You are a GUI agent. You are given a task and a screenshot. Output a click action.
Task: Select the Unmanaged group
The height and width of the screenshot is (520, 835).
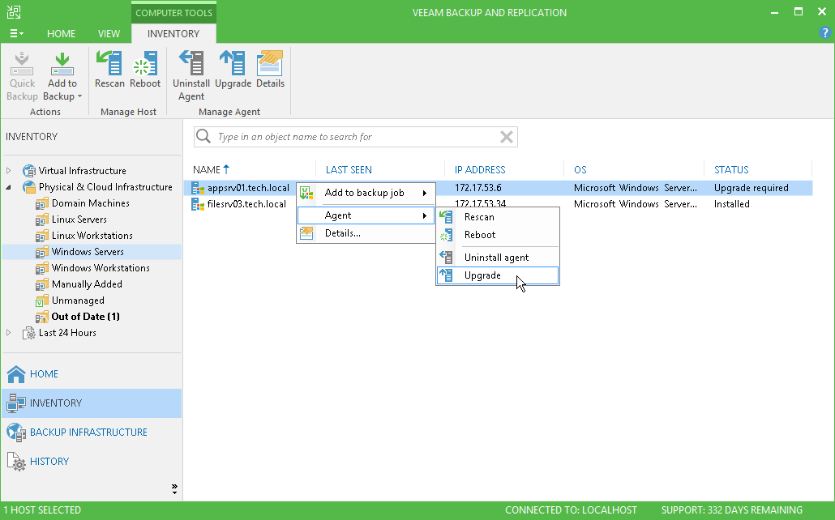[78, 300]
